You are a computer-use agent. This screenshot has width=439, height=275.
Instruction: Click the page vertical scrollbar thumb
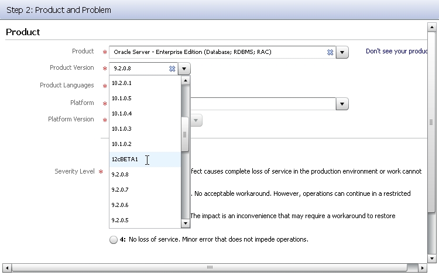pyautogui.click(x=431, y=122)
